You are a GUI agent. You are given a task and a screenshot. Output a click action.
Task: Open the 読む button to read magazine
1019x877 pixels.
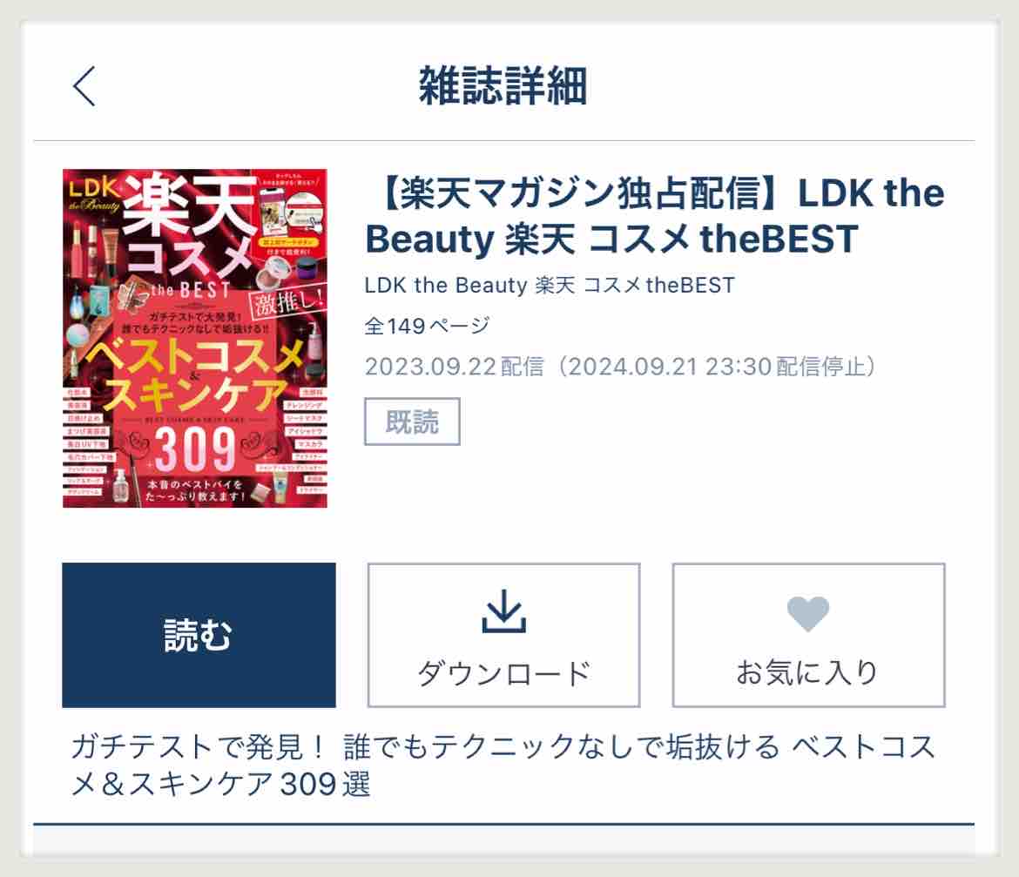(x=199, y=635)
